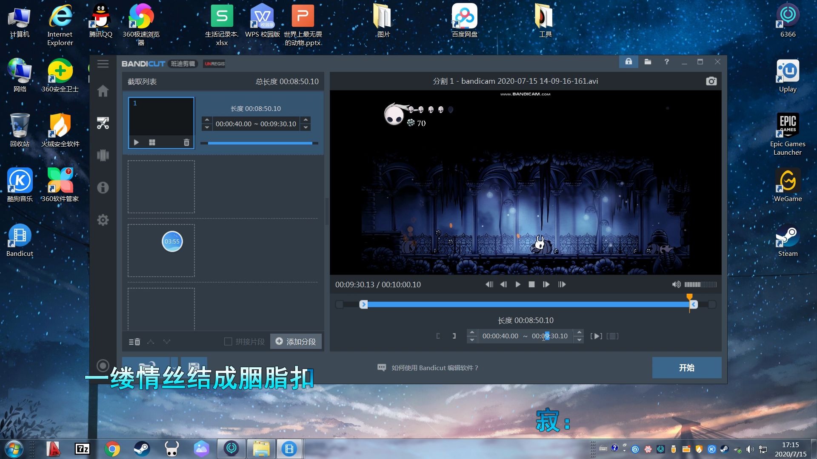Increase segment end time in list stepper
817x459 pixels.
click(x=306, y=120)
